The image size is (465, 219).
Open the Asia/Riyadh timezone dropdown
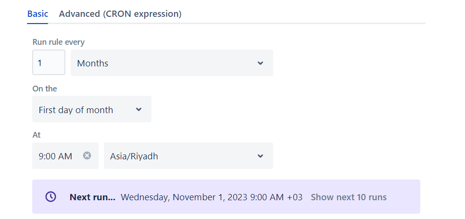coord(189,156)
